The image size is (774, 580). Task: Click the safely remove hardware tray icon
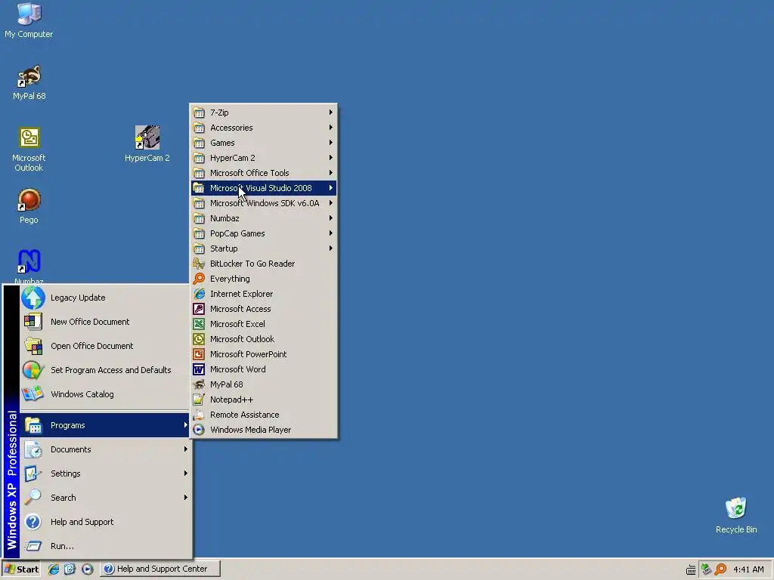pyautogui.click(x=706, y=569)
